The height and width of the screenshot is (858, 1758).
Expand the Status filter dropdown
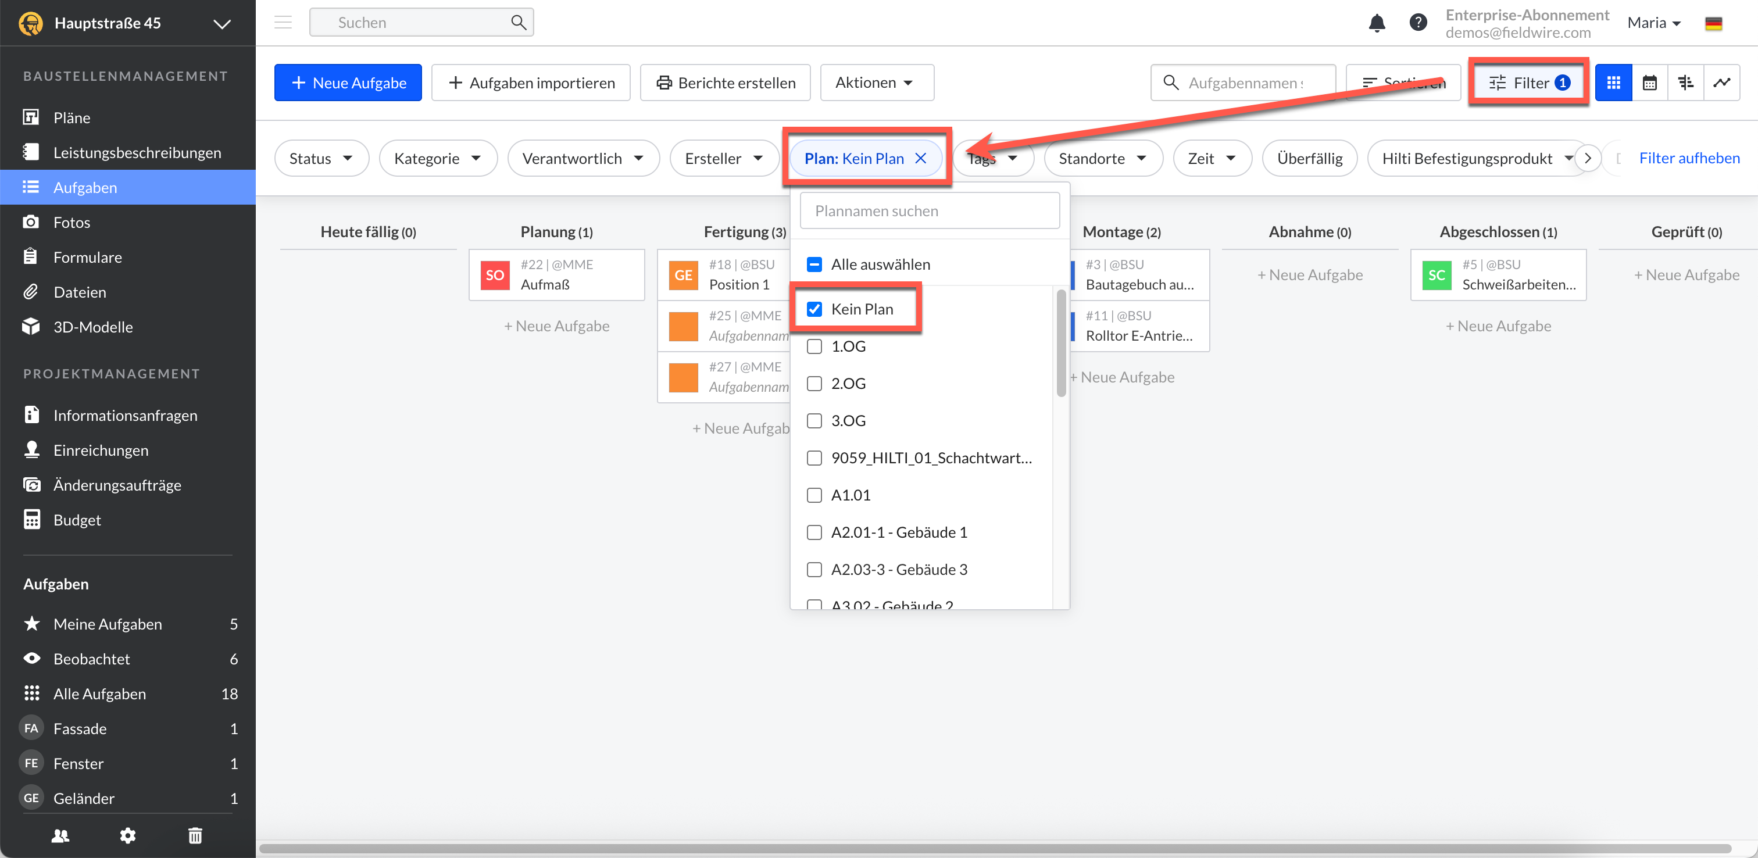point(321,158)
